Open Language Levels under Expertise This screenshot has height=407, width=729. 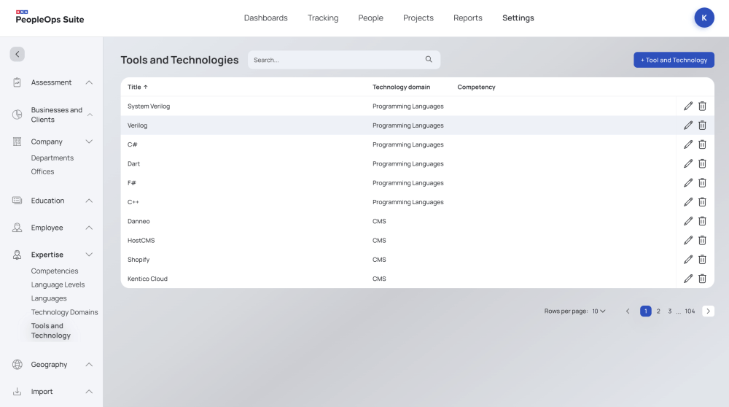(x=58, y=284)
